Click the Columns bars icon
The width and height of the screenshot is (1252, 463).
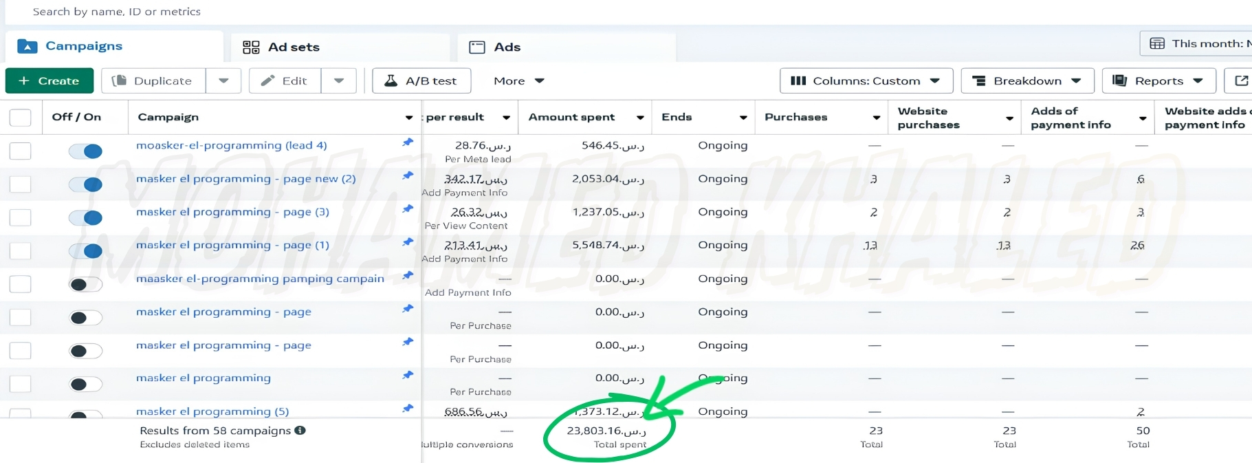point(798,80)
